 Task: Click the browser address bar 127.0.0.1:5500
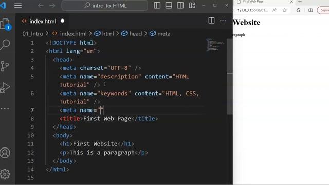pyautogui.click(x=252, y=10)
